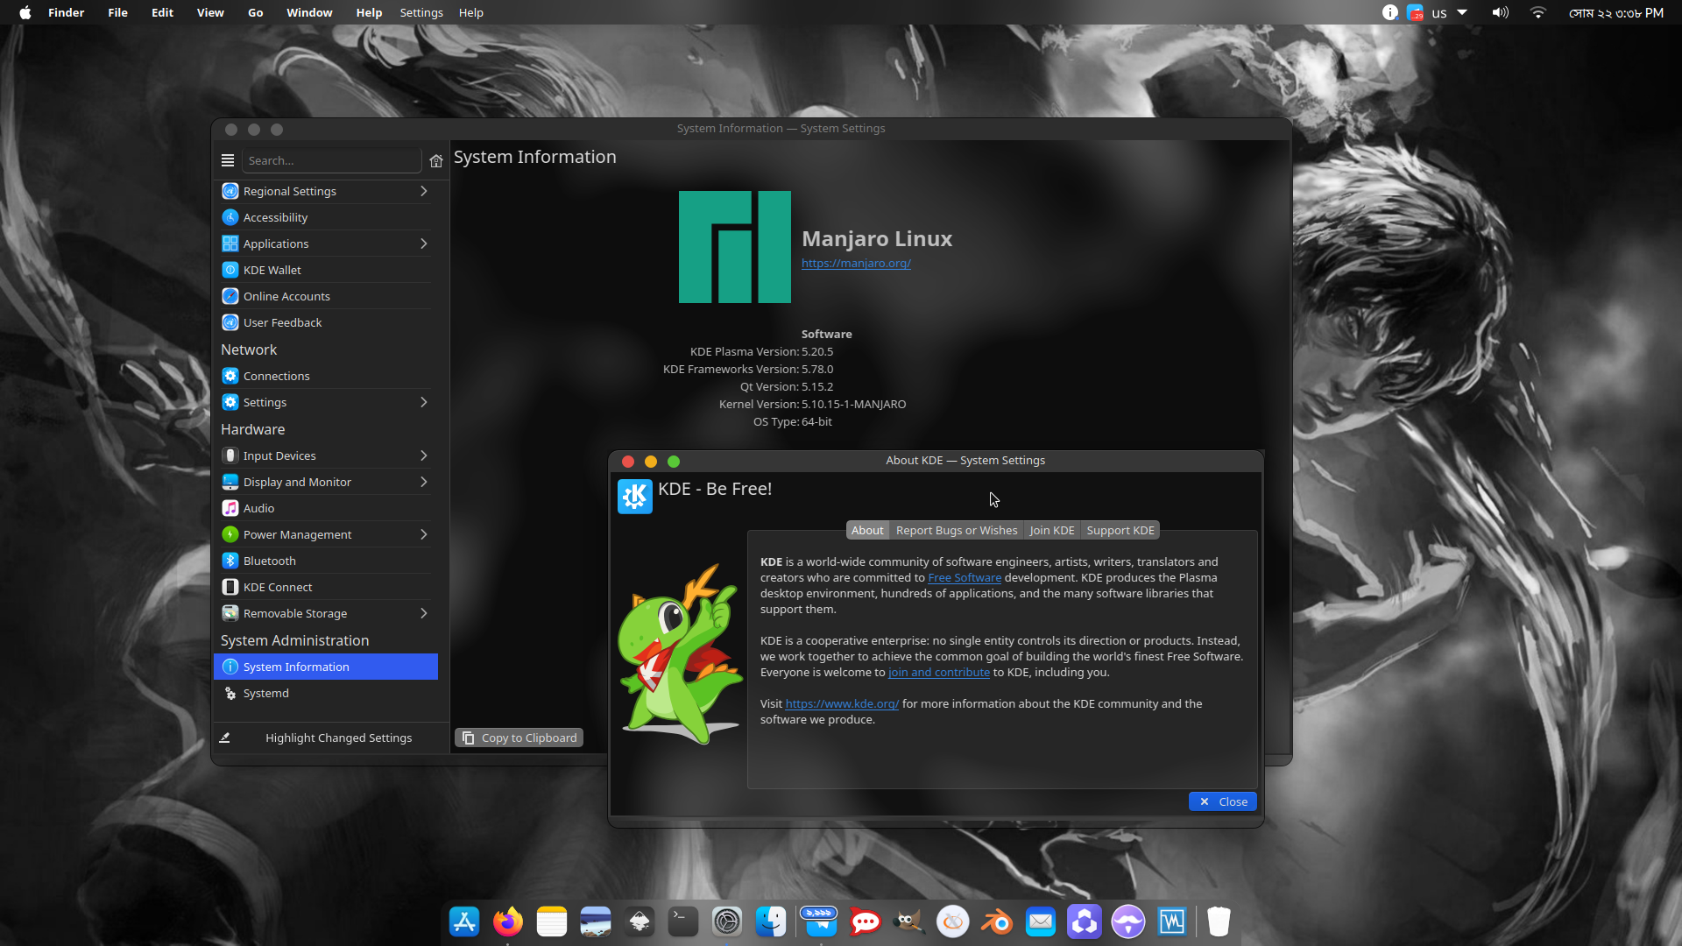Image resolution: width=1682 pixels, height=946 pixels.
Task: Click Report Bugs or Wishes button
Action: [957, 530]
